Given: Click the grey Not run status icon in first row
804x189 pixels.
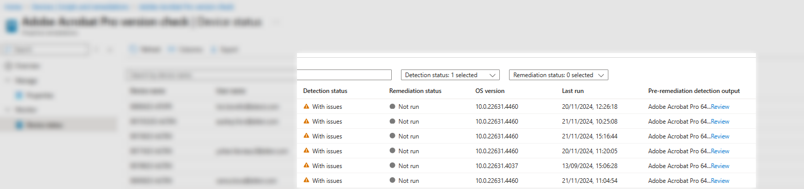Looking at the screenshot, I should (392, 107).
